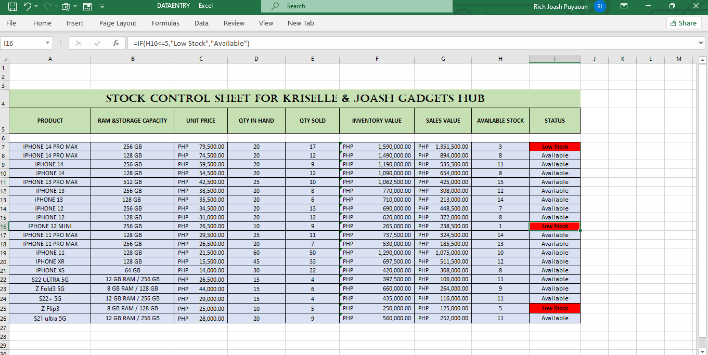The width and height of the screenshot is (708, 355).
Task: Save the workbook from the Quick Access Toolbar
Action: click(x=12, y=6)
